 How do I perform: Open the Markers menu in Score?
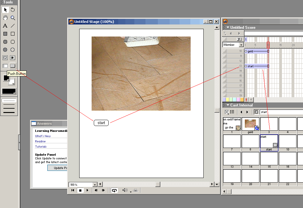(225, 33)
